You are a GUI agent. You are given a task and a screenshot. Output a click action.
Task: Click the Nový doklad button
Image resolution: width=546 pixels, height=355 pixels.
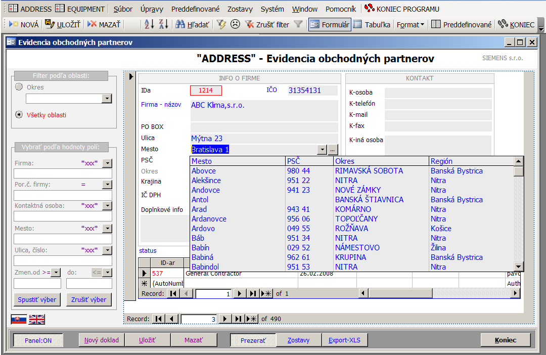click(101, 340)
